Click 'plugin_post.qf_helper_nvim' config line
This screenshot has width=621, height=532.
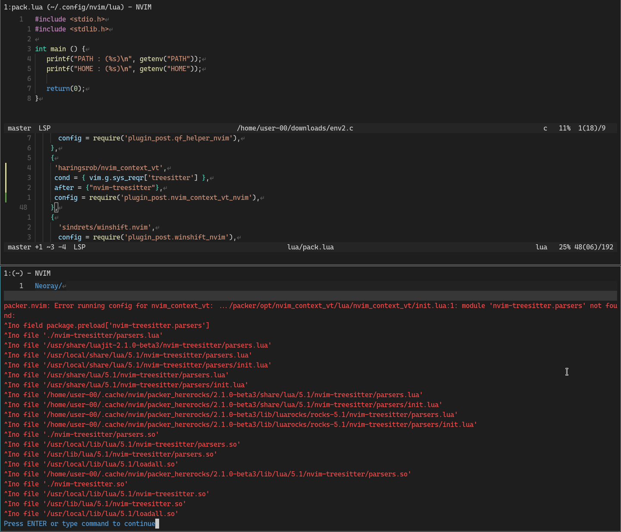click(149, 138)
